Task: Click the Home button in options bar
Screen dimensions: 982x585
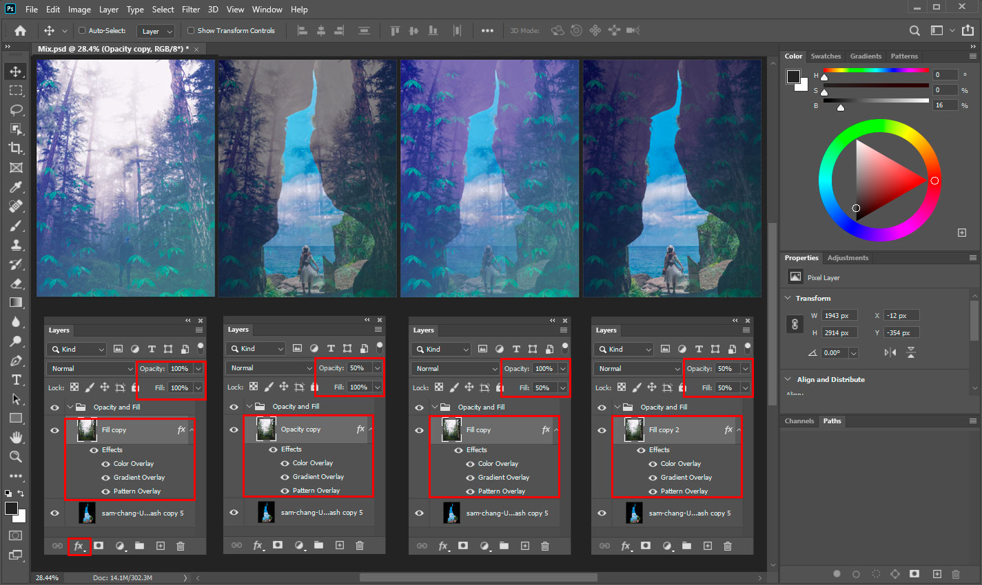Action: click(20, 31)
